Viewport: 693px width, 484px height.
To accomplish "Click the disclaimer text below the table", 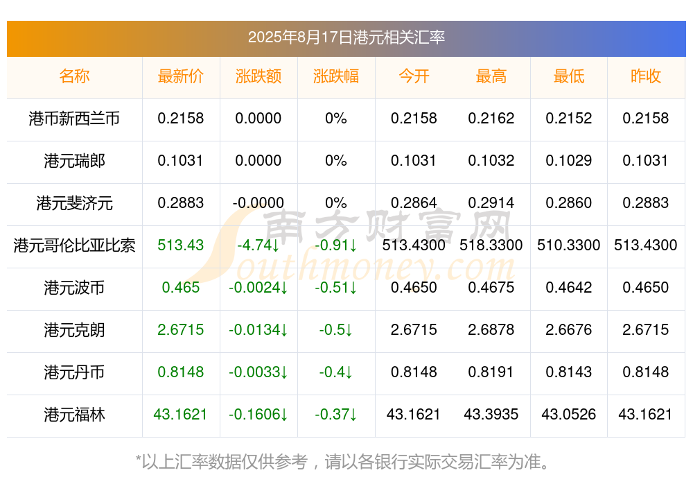I will pyautogui.click(x=342, y=462).
